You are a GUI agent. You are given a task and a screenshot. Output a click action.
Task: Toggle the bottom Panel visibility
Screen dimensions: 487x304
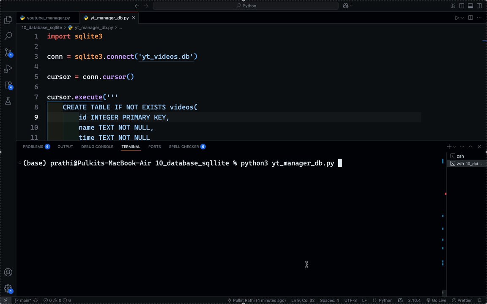pyautogui.click(x=471, y=5)
